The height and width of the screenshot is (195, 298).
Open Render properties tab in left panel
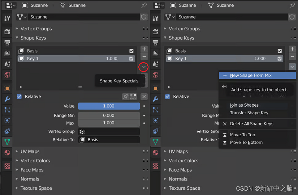click(7, 32)
